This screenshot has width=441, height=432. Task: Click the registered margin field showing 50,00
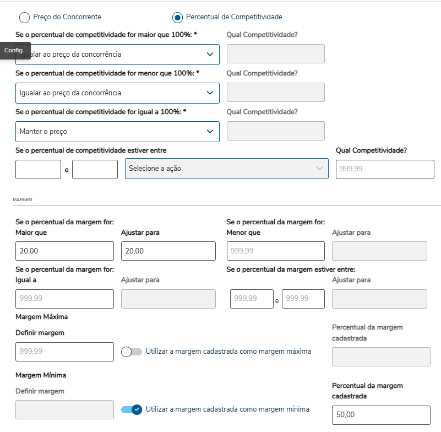coord(381,415)
